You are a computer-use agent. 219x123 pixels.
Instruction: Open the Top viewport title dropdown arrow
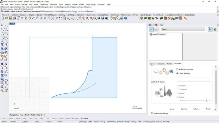tap(14, 24)
